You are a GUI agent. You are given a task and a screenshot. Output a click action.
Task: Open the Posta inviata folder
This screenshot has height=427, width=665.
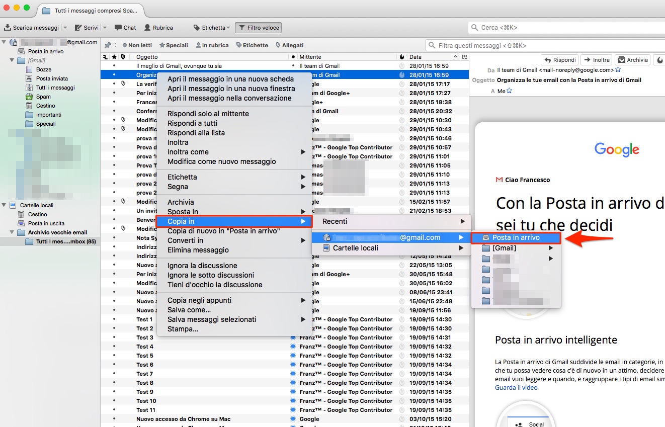point(52,78)
